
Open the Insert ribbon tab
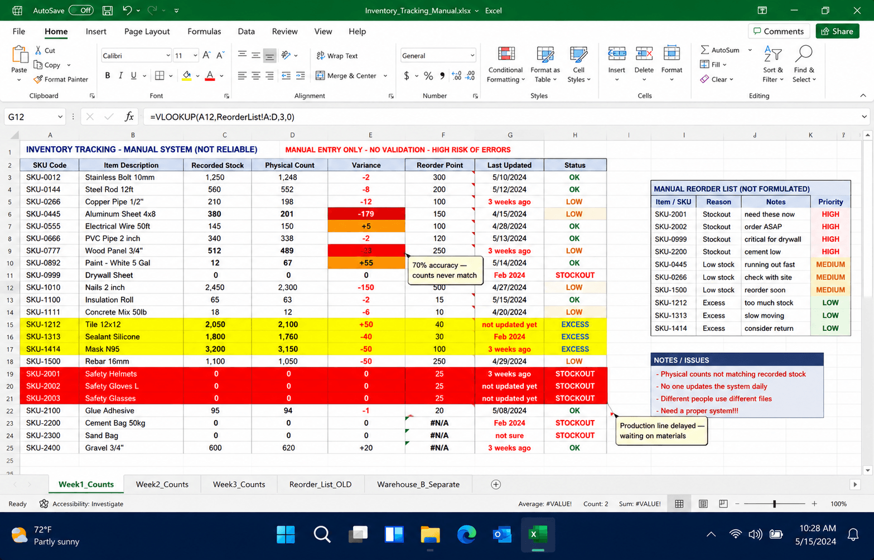click(x=96, y=31)
